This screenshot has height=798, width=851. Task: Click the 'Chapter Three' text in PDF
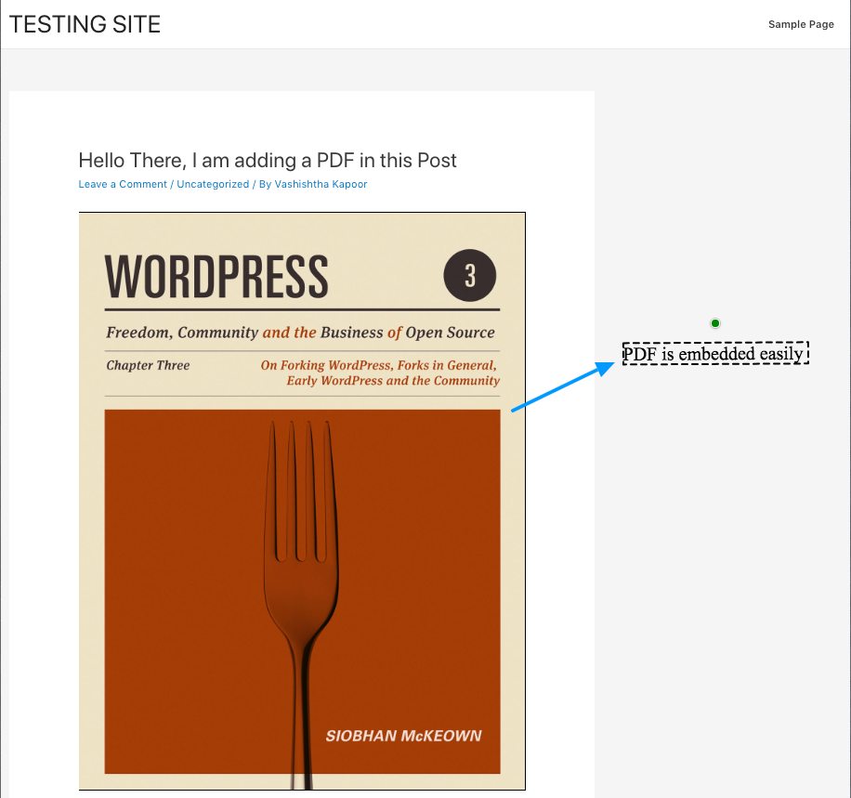point(148,365)
